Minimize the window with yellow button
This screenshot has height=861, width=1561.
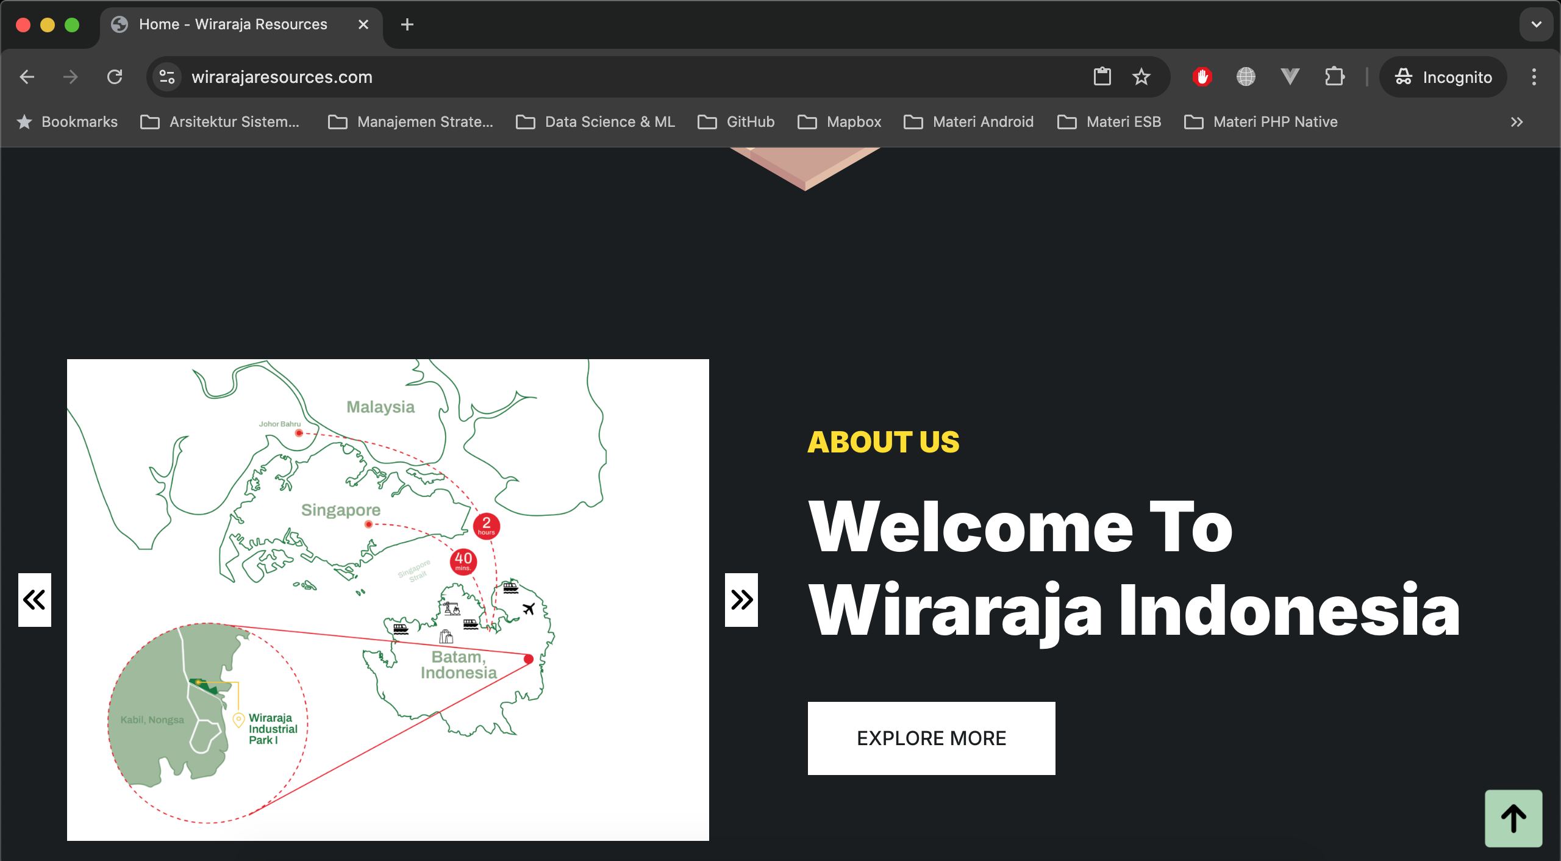click(x=48, y=24)
